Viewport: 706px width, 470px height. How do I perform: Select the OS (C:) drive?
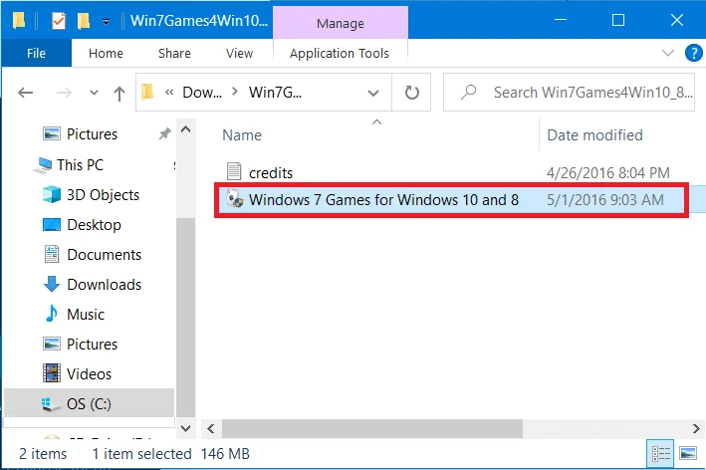click(x=89, y=404)
